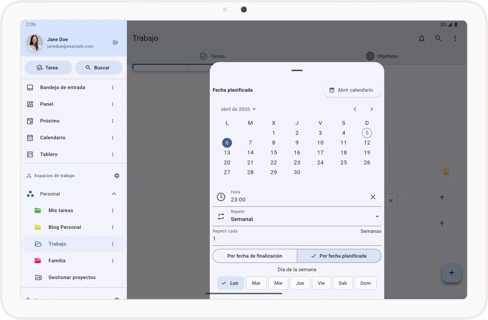This screenshot has width=488, height=320.
Task: Click the repeat icon beside Repetir
Action: (221, 216)
